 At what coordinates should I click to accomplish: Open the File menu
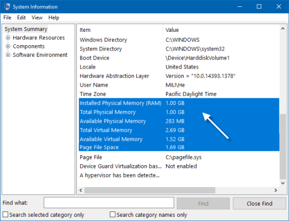7,18
